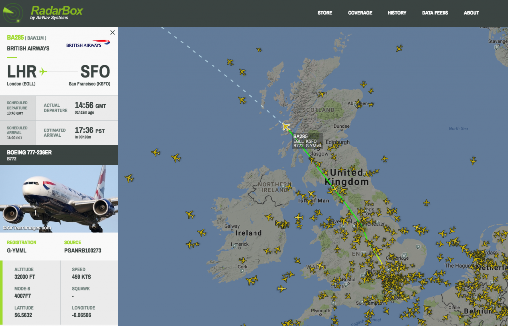
Task: Close the BA285 flight details panel
Action: tap(113, 32)
